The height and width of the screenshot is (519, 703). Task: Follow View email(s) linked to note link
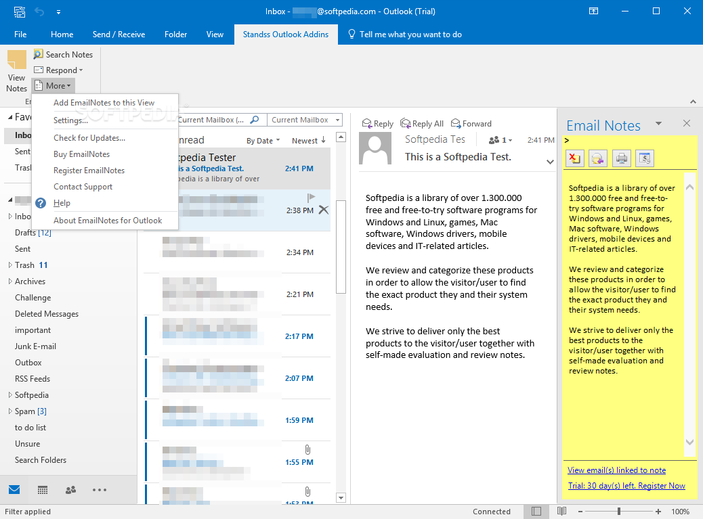pyautogui.click(x=616, y=470)
